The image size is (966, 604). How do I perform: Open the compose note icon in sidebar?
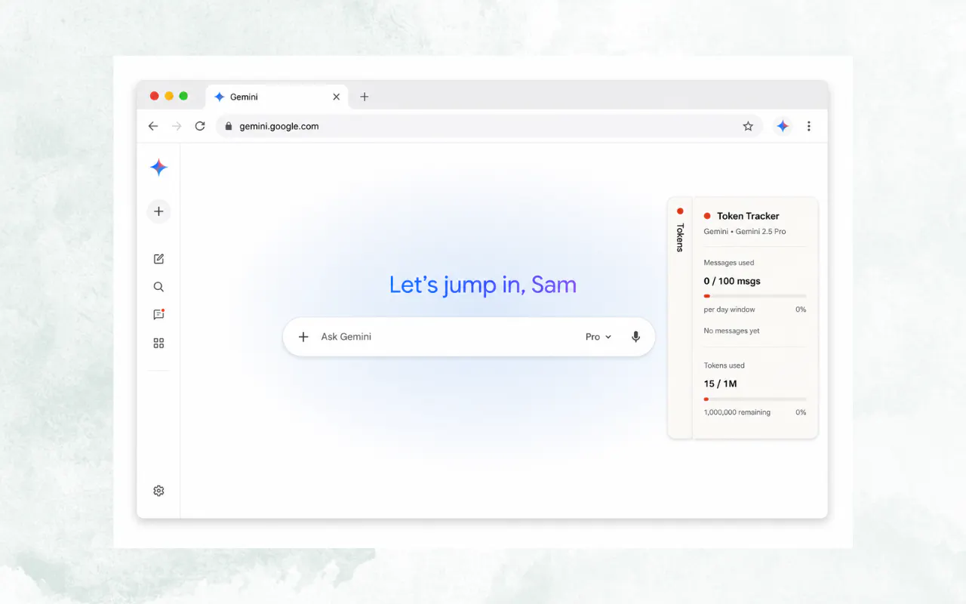158,259
